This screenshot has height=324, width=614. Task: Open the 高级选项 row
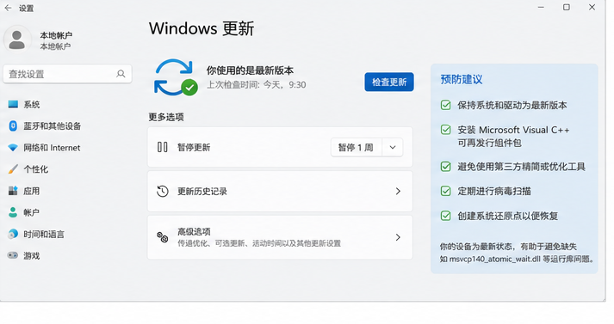tap(280, 237)
